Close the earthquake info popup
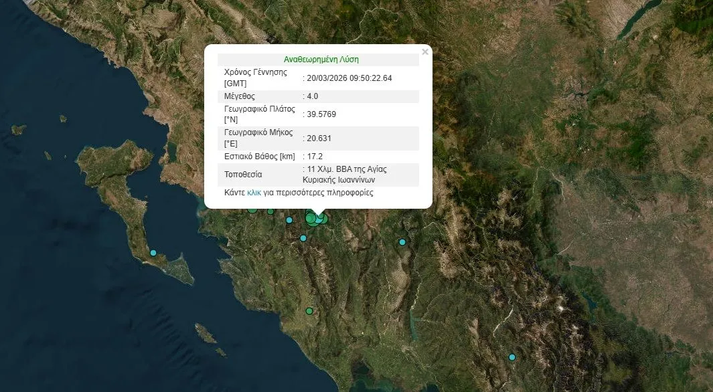The image size is (713, 392). pyautogui.click(x=424, y=52)
